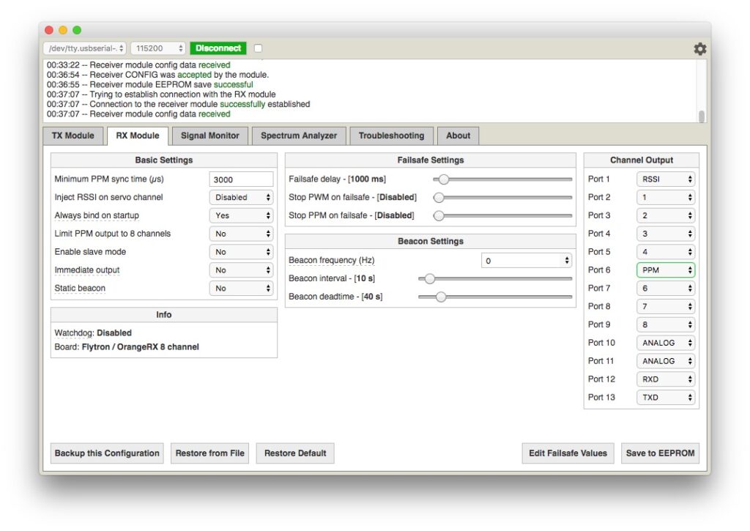This screenshot has width=750, height=531.
Task: Toggle the checkbox next to Disconnect
Action: pos(258,48)
